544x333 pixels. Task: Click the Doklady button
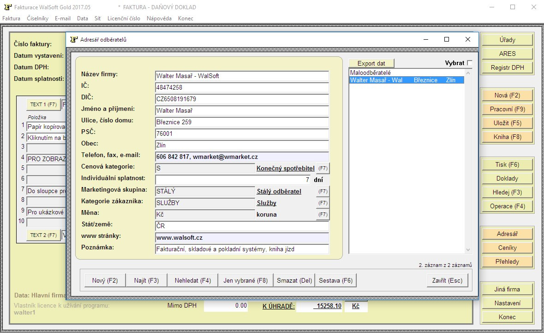pos(507,178)
